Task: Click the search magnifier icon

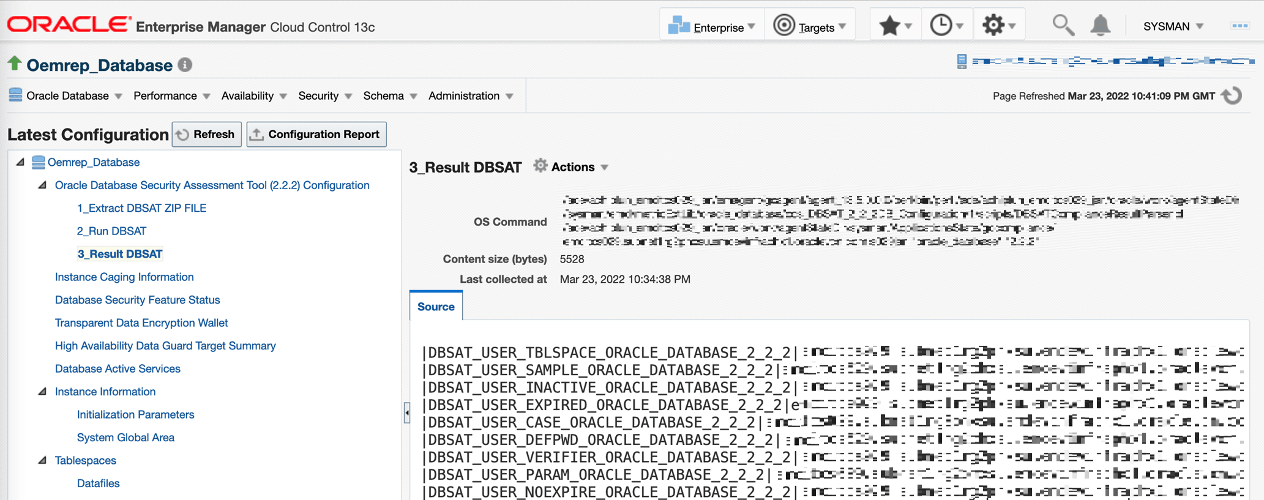Action: [1063, 26]
